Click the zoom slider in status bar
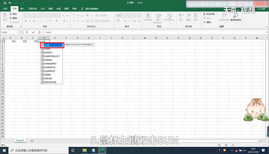Image resolution: width=269 pixels, height=154 pixels. click(x=248, y=145)
